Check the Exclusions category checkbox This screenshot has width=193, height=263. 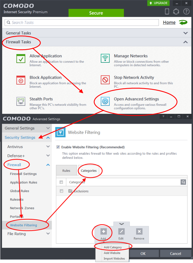pyautogui.click(x=62, y=191)
